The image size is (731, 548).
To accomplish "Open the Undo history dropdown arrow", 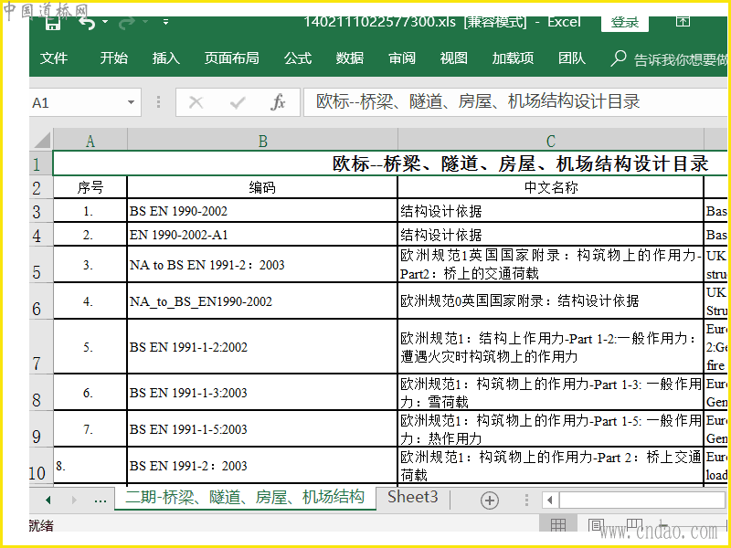I will (105, 21).
